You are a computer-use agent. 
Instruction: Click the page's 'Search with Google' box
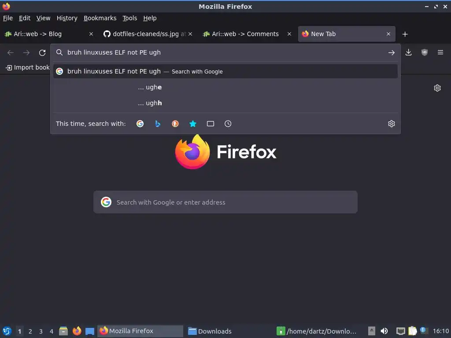pos(225,202)
